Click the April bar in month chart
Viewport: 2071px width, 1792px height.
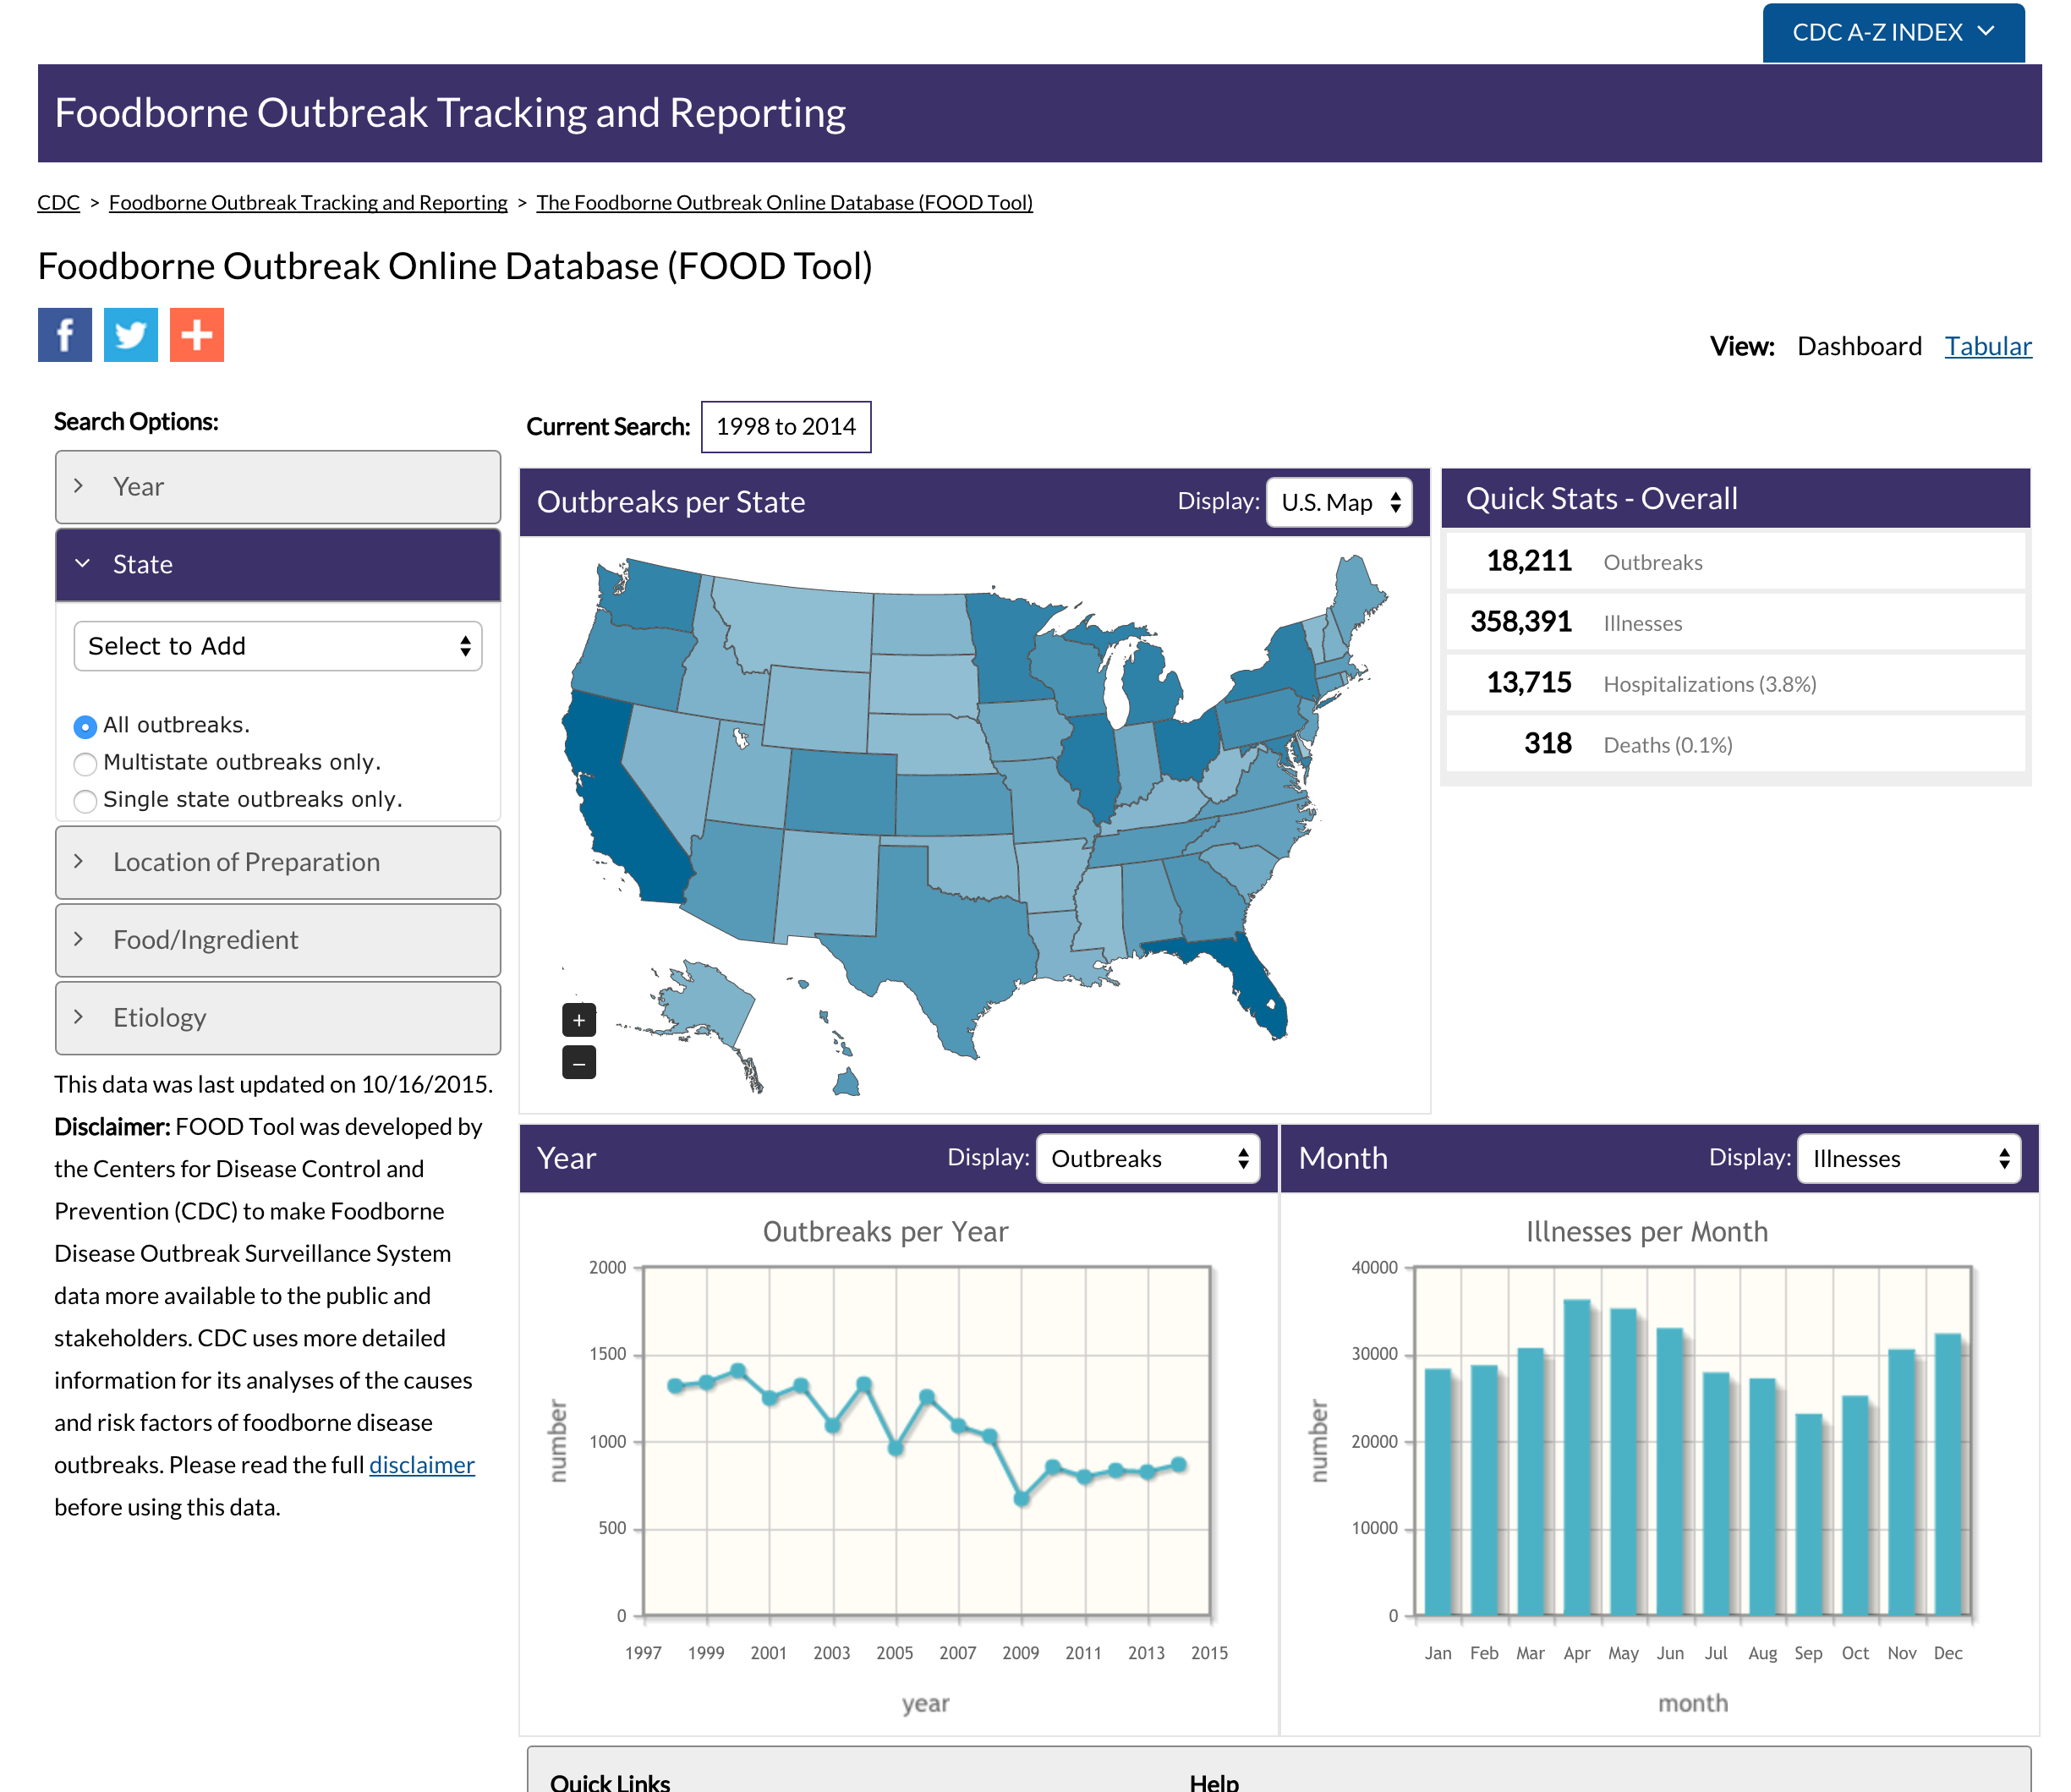click(x=1577, y=1457)
